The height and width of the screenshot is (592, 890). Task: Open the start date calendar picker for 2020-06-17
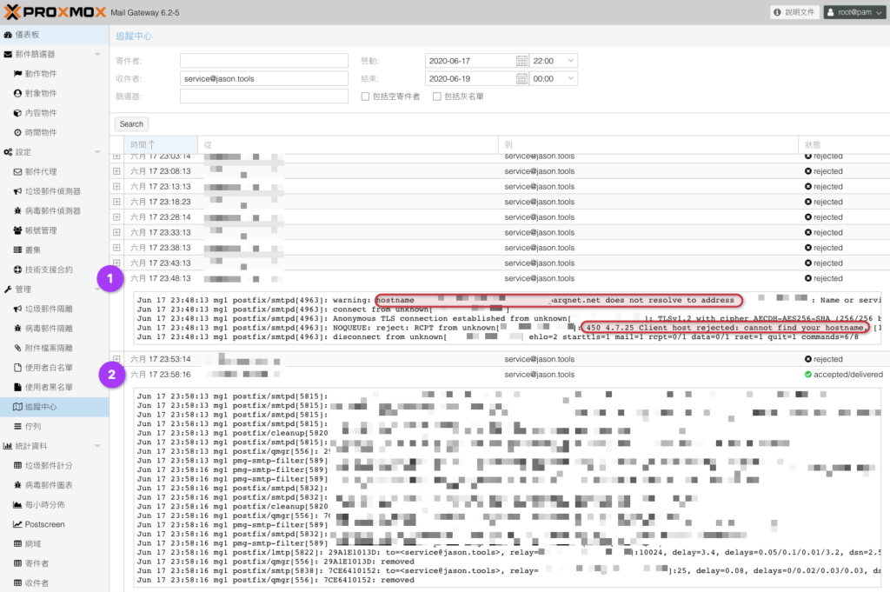coord(521,61)
